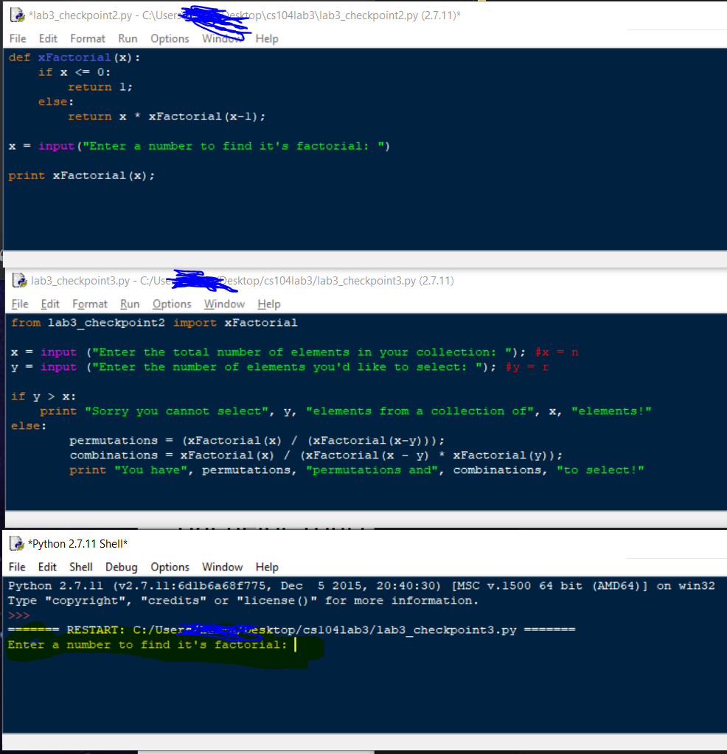Open File menu in lab3_checkpoint2.py window
727x754 pixels.
(x=18, y=38)
